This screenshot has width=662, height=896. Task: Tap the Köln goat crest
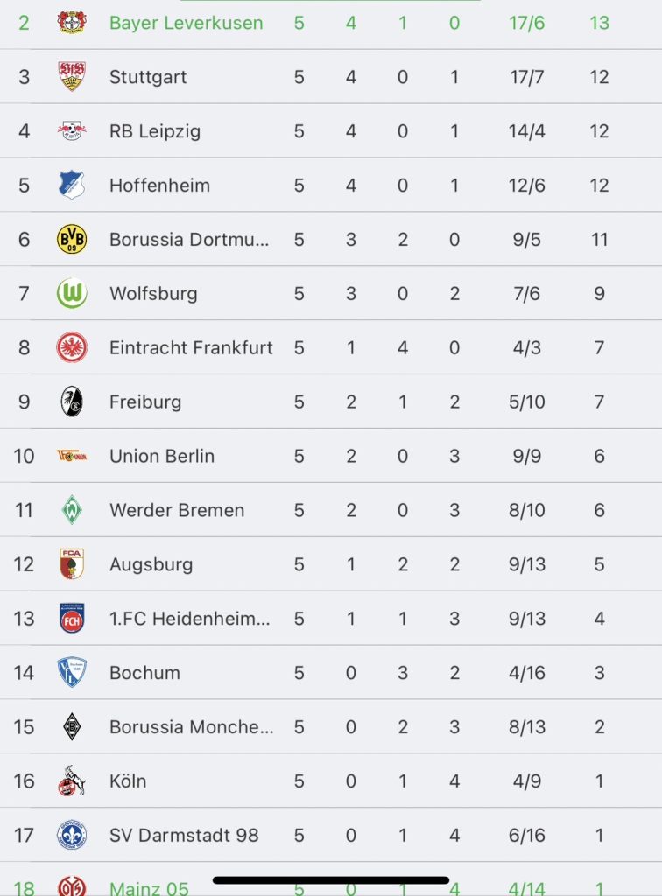point(72,780)
